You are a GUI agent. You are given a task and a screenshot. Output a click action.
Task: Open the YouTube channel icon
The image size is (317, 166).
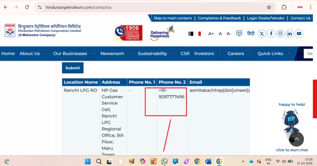tap(299, 33)
